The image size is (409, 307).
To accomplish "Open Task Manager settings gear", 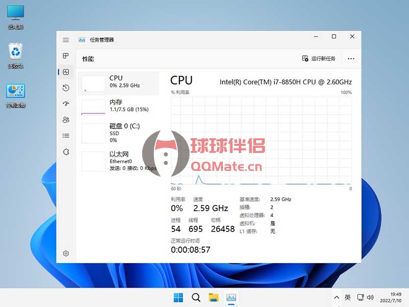I will coord(66,253).
